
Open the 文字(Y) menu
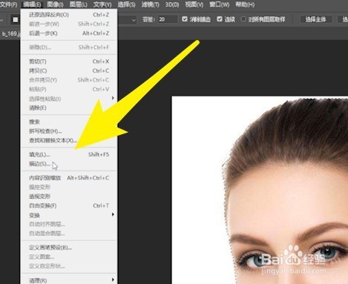(102, 4)
